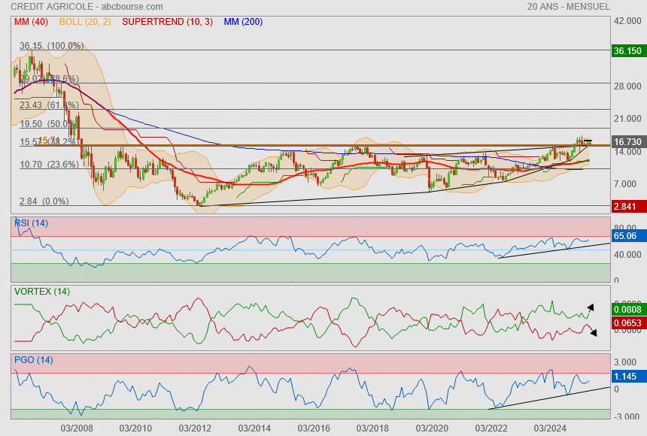Click the CREDIT AGRICOLE - abcbourse.com title
The height and width of the screenshot is (436, 647).
tap(87, 7)
